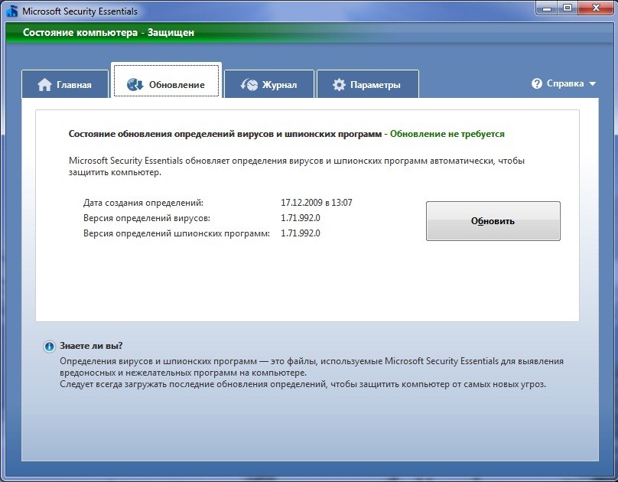Click Версия определений шпионских программ label
This screenshot has height=482, width=618.
point(177,233)
